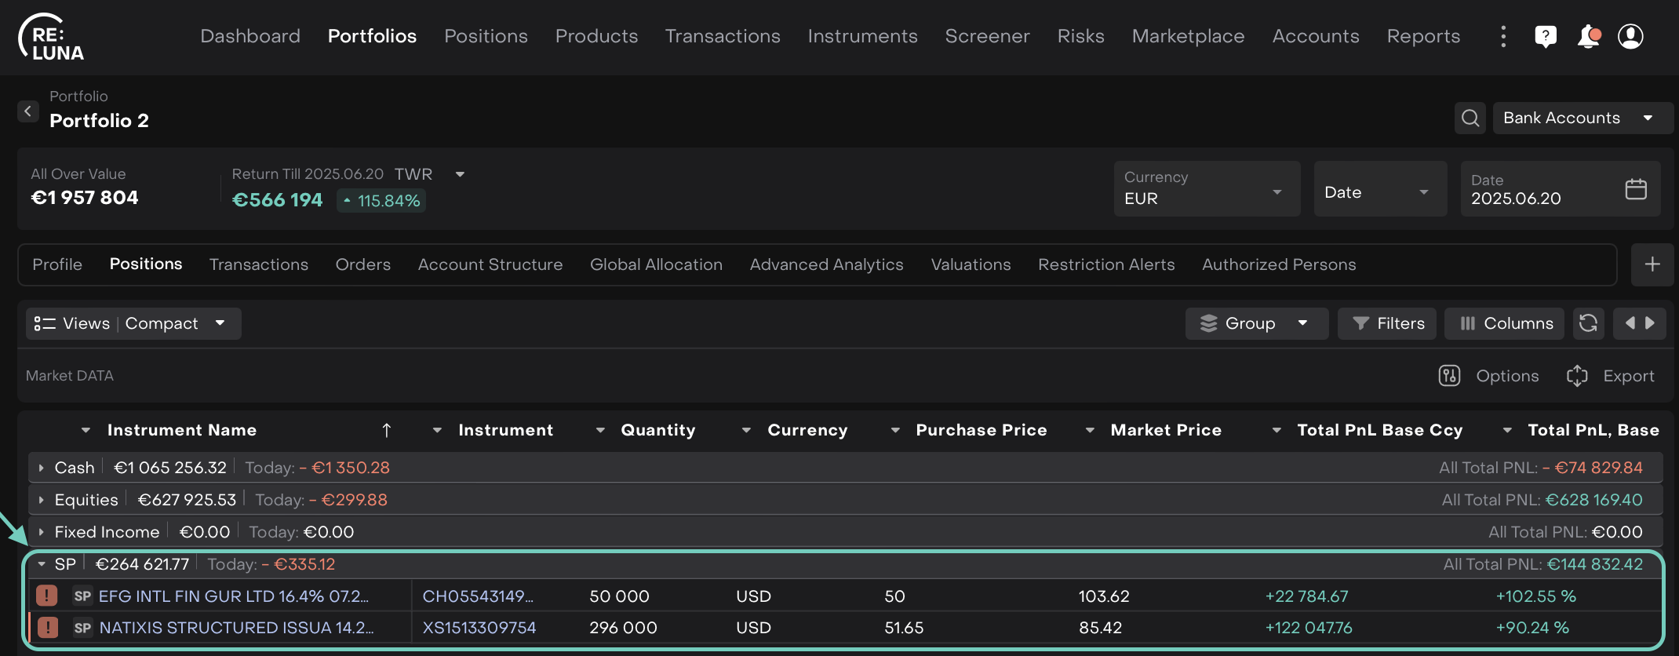Viewport: 1679px width, 656px height.
Task: Open the user profile avatar
Action: point(1630,36)
